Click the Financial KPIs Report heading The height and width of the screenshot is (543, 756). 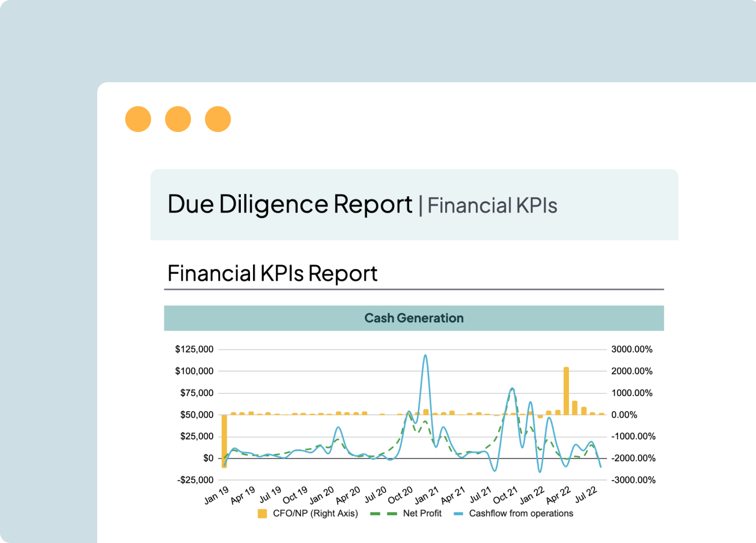coord(272,273)
